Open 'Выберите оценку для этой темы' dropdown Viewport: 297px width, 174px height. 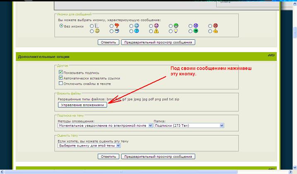tap(89, 145)
